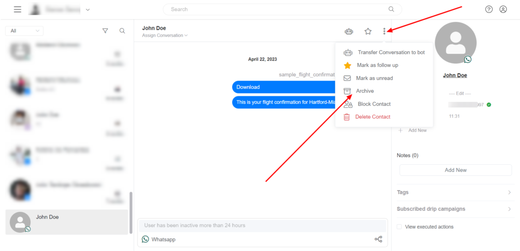This screenshot has width=520, height=251.
Task: Open the hamburger main menu
Action: tap(18, 9)
